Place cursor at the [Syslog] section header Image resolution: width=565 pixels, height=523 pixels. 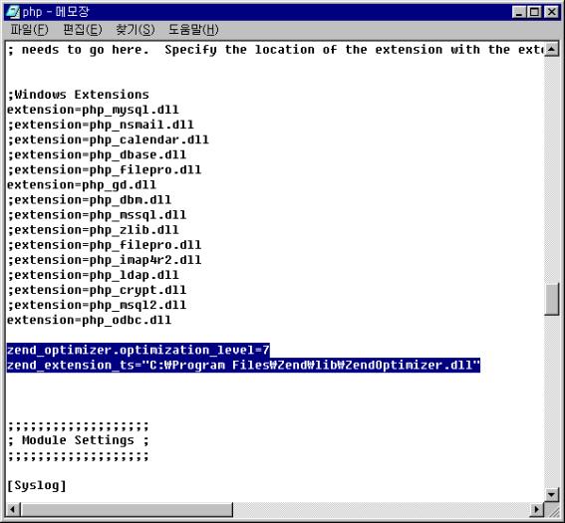pos(37,485)
